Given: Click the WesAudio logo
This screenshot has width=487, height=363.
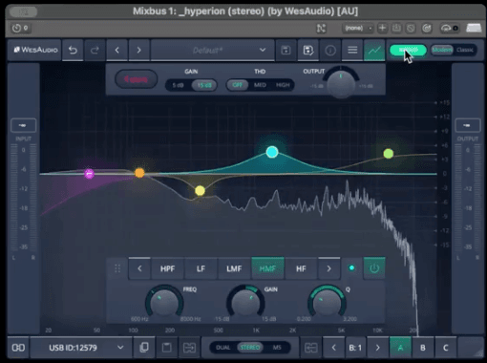Looking at the screenshot, I should coord(35,50).
